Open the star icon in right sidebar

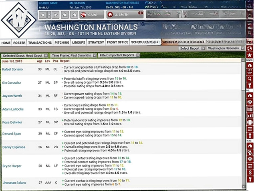tap(250, 55)
